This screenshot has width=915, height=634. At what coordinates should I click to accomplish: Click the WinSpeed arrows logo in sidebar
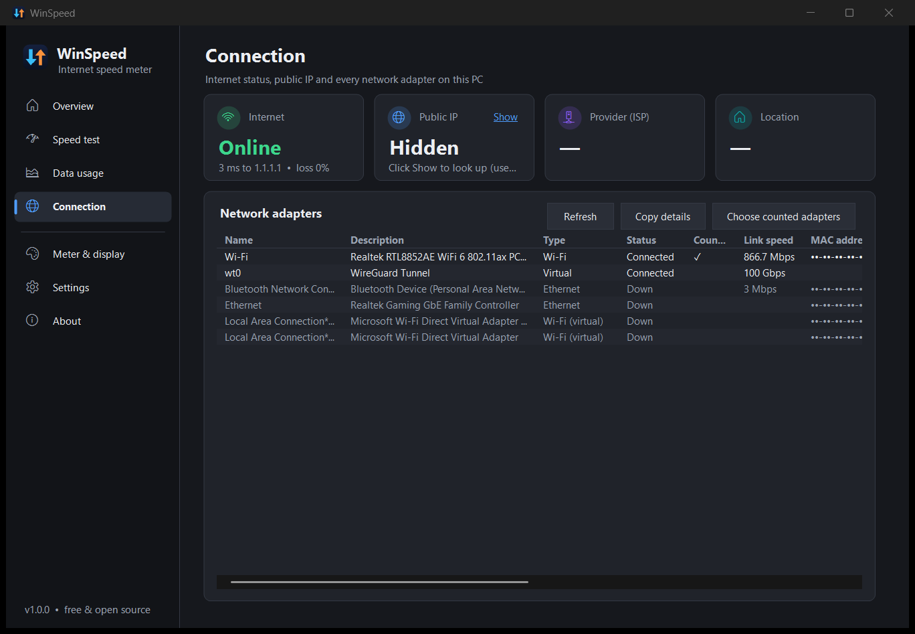click(x=35, y=56)
